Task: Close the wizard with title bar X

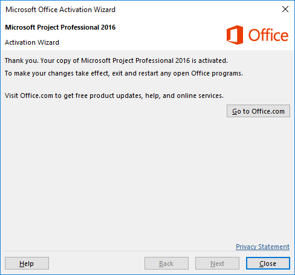Action: point(285,9)
